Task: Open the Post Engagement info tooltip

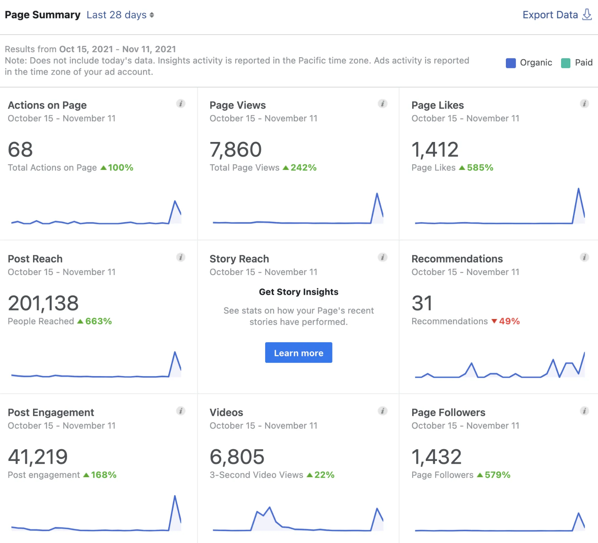Action: click(180, 411)
